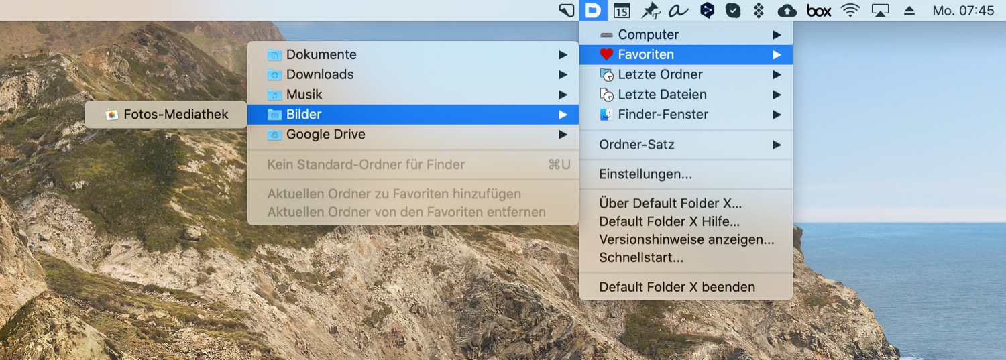
Task: Click the eject icon in menu bar
Action: [909, 10]
